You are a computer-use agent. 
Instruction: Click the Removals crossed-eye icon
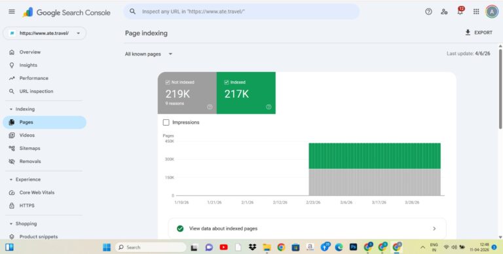pos(12,161)
